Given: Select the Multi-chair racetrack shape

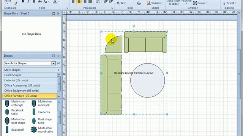Looking at the screenshot, I should [x=42, y=103].
